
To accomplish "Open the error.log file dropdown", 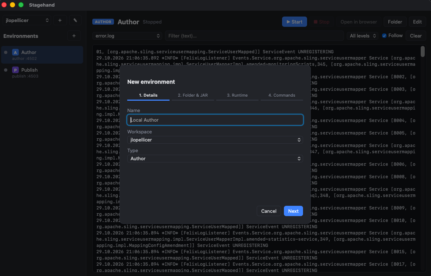I will [x=127, y=36].
